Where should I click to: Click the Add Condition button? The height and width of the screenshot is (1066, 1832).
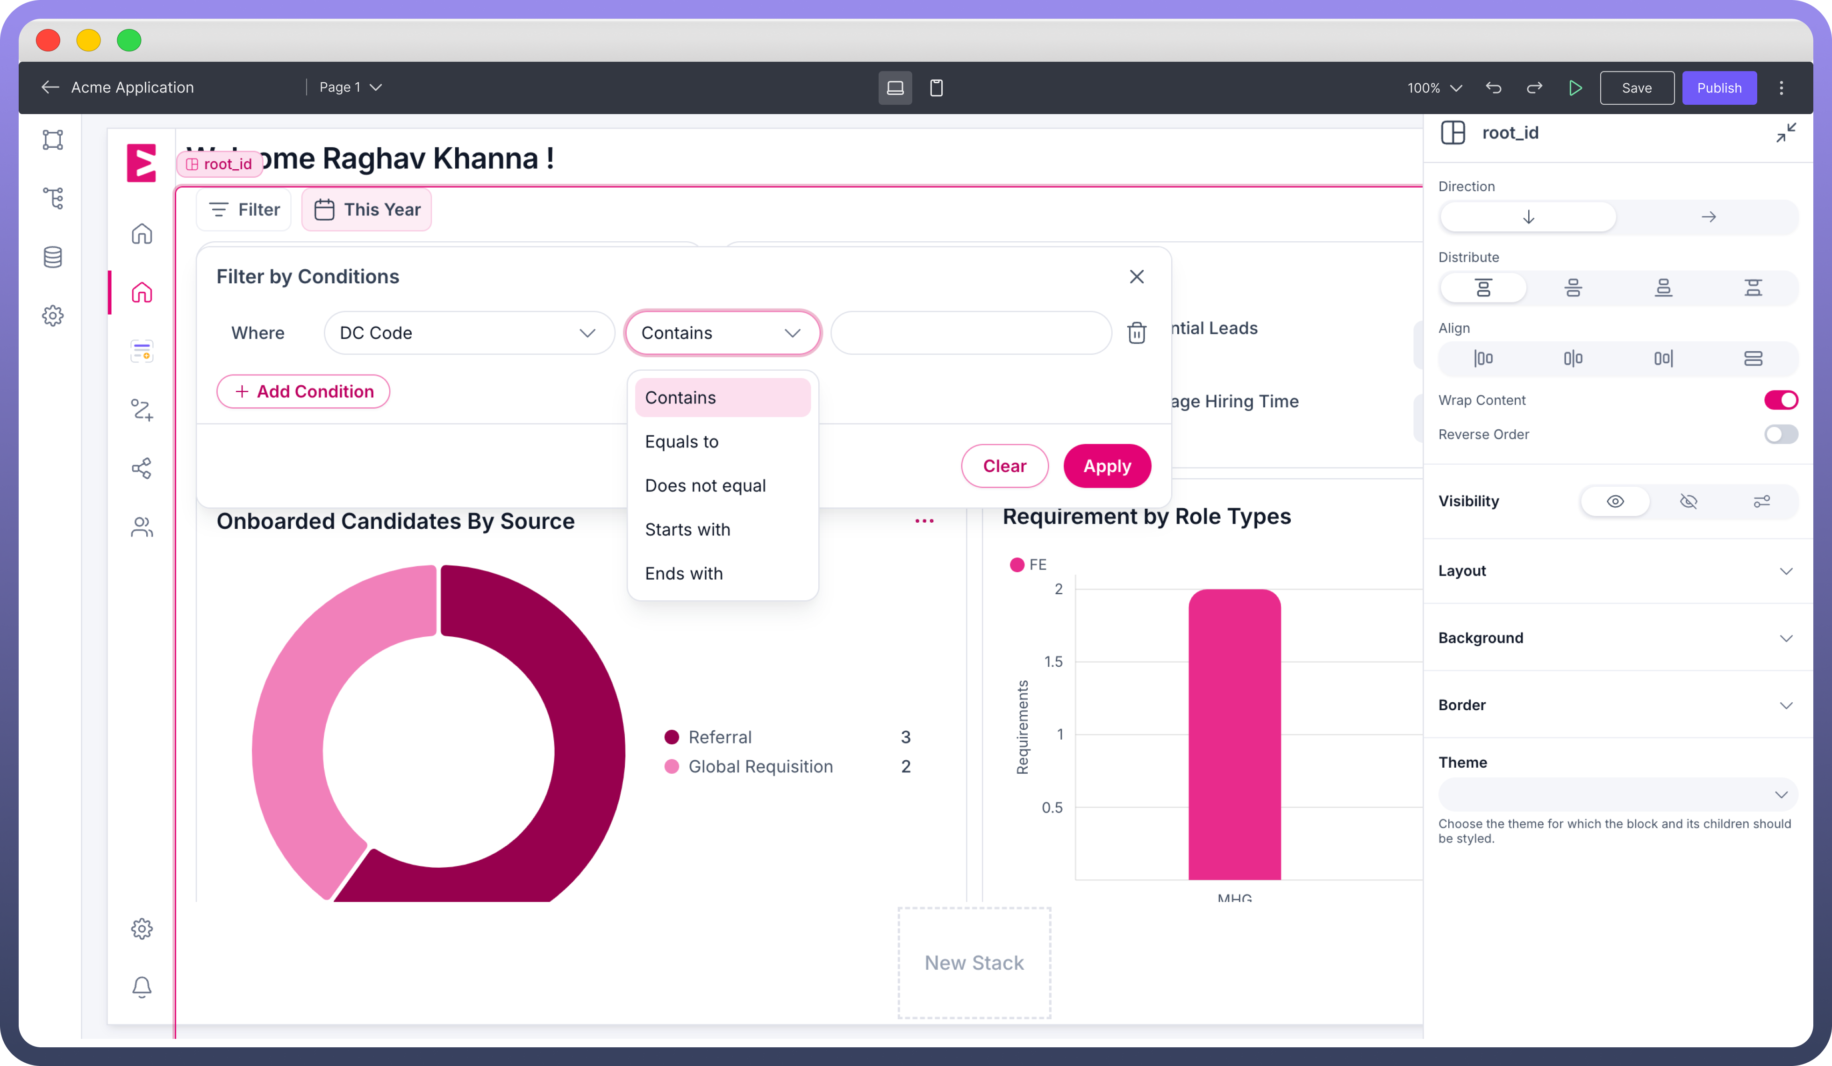point(303,392)
